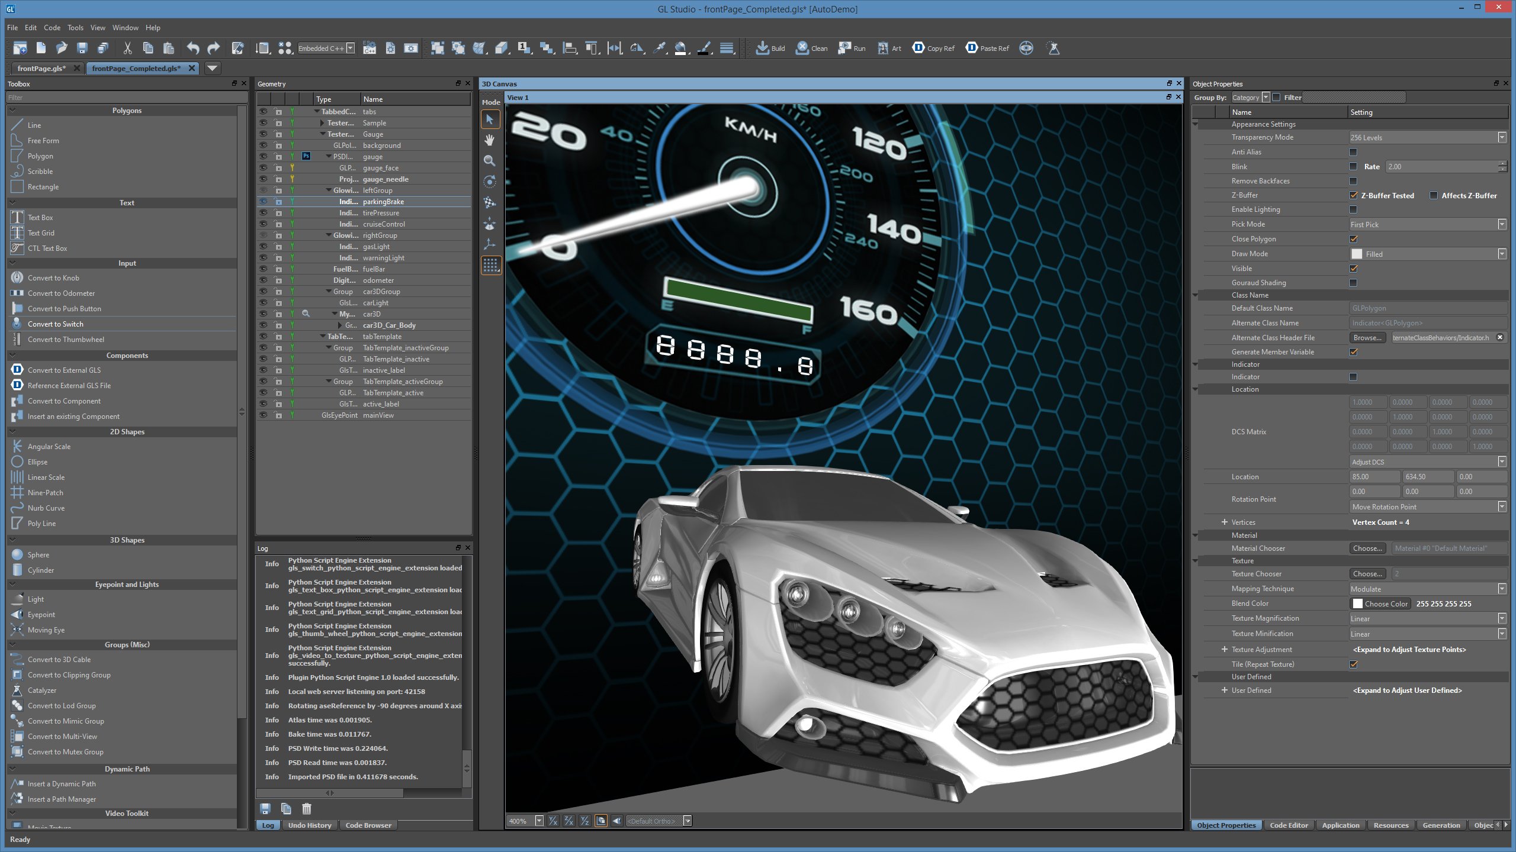Uncheck the Visible property checkbox
This screenshot has height=852, width=1516.
pyautogui.click(x=1353, y=269)
